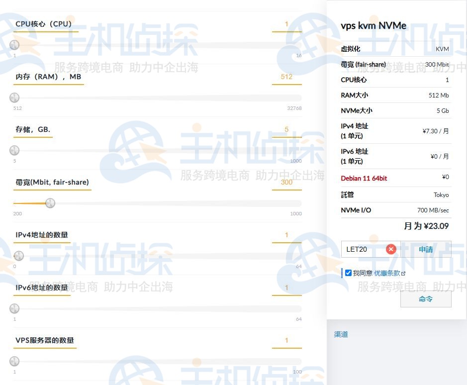This screenshot has height=385, width=467.
Task: Click the IPv4 address count slider handle
Action: [x=18, y=256]
